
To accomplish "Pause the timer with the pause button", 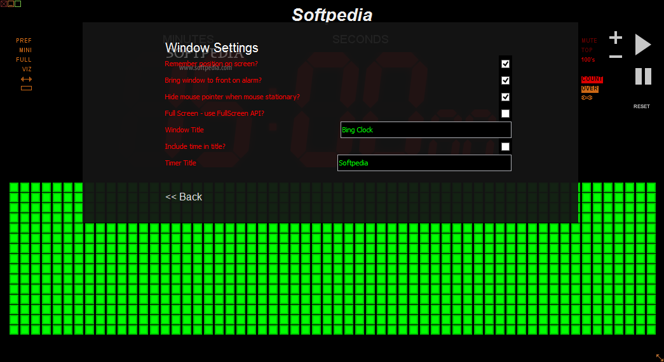I will tap(643, 76).
